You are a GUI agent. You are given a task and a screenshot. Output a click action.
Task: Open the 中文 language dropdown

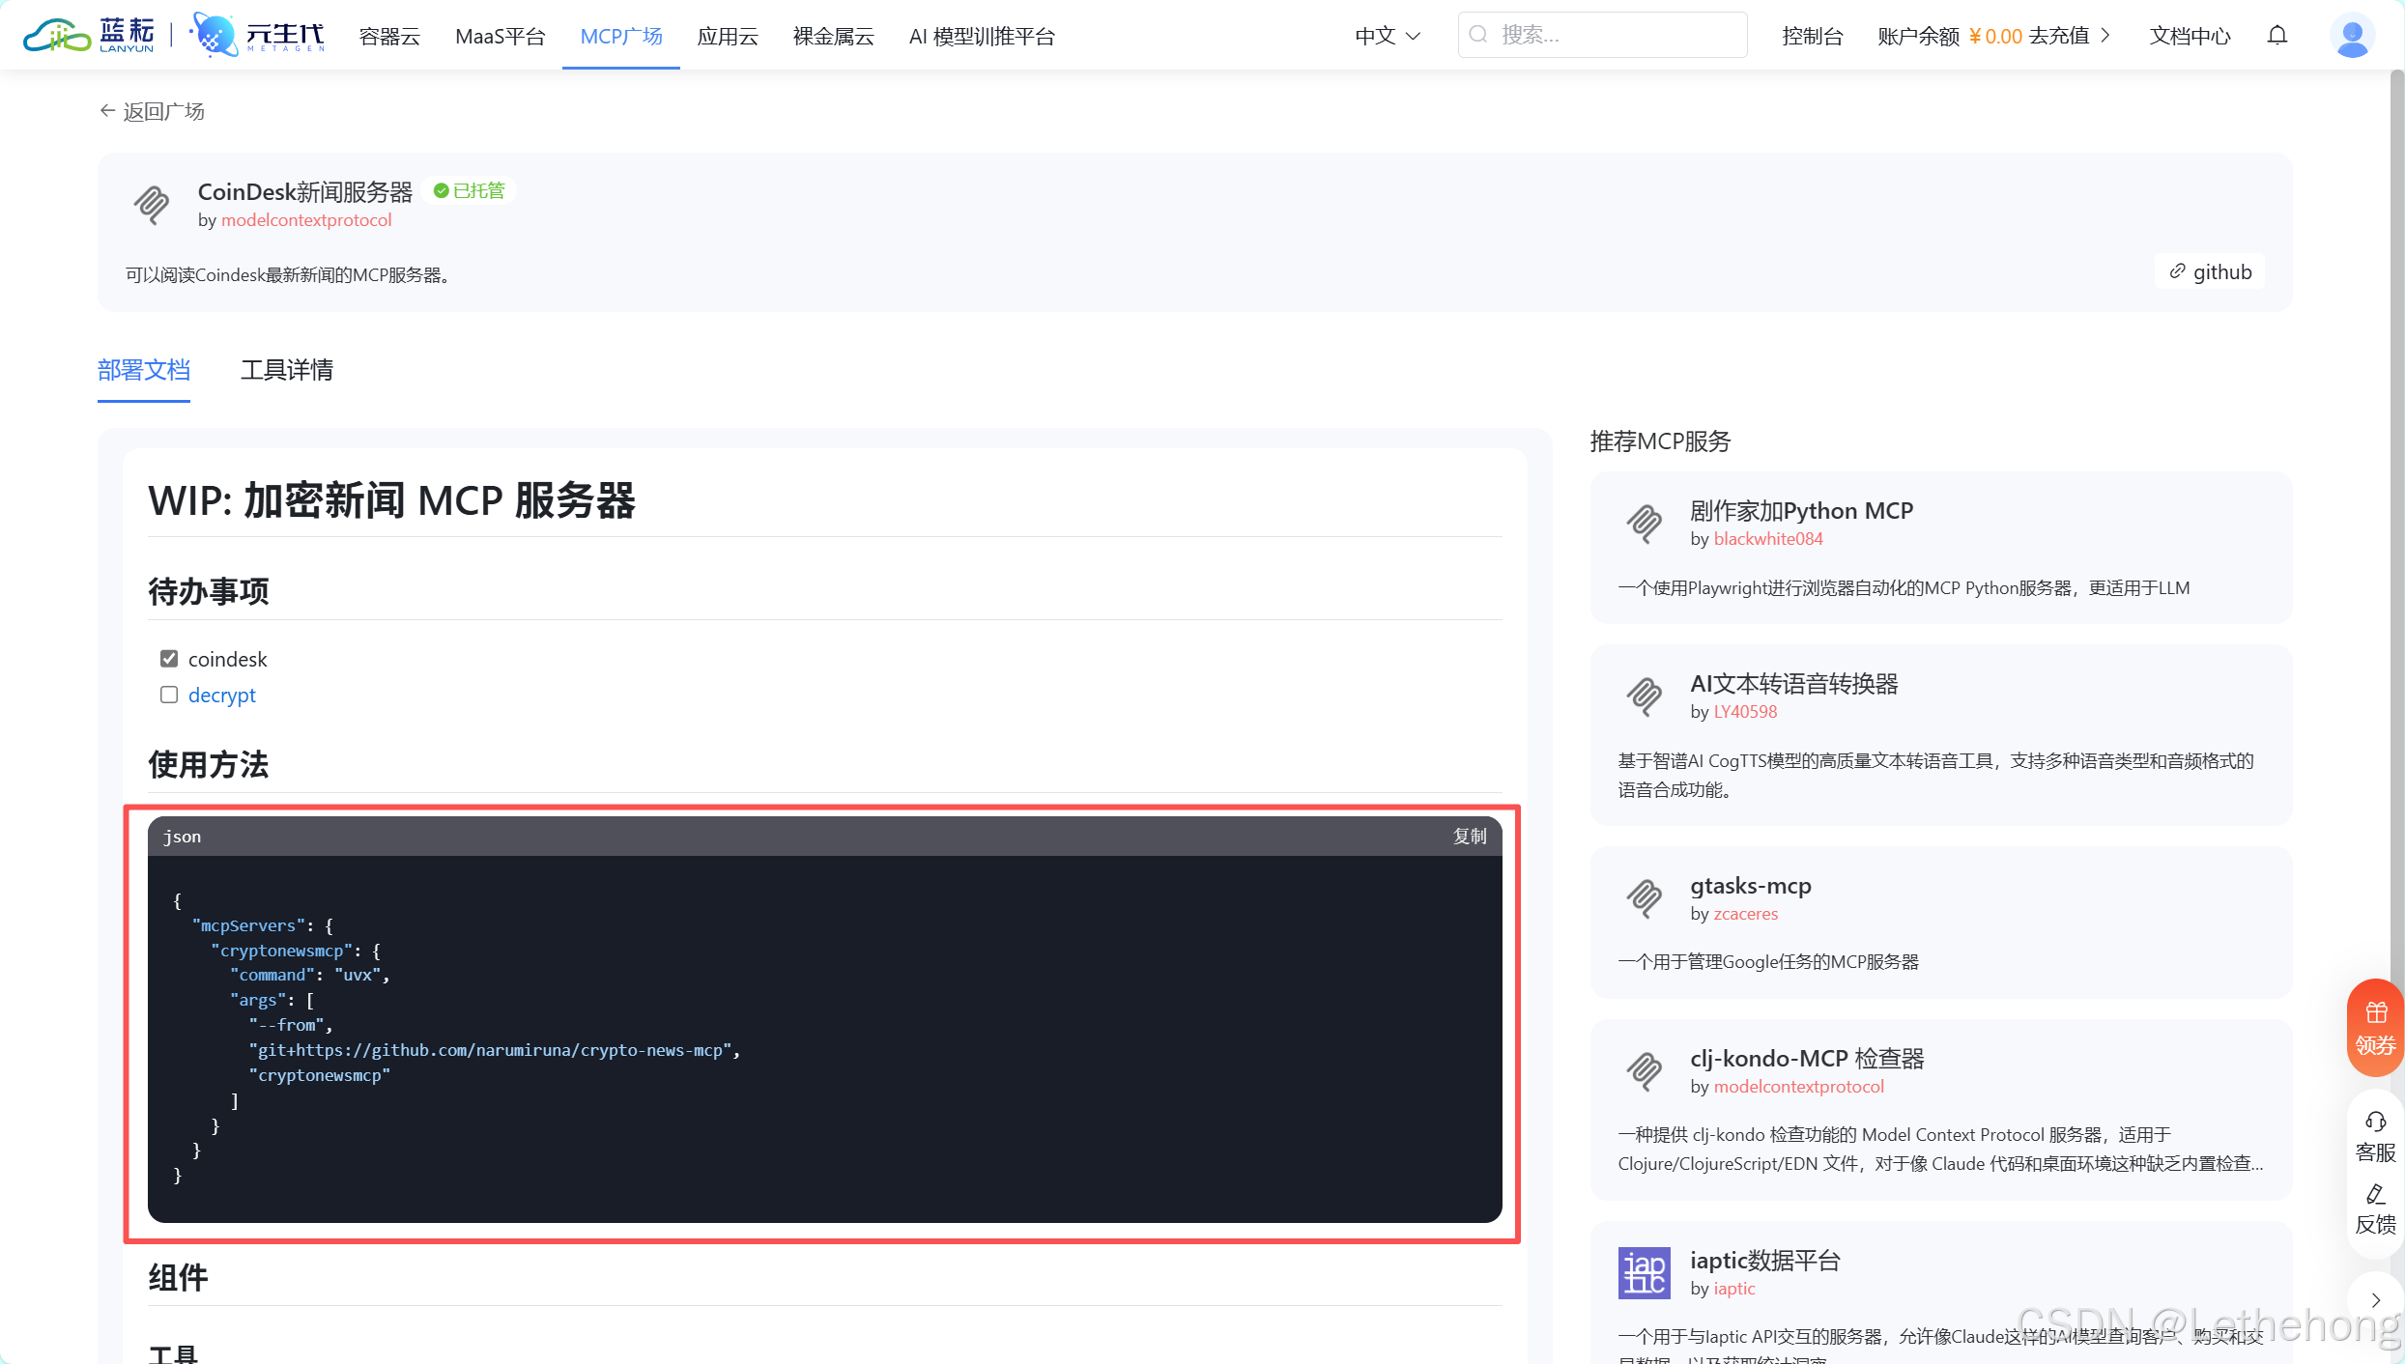click(1387, 35)
